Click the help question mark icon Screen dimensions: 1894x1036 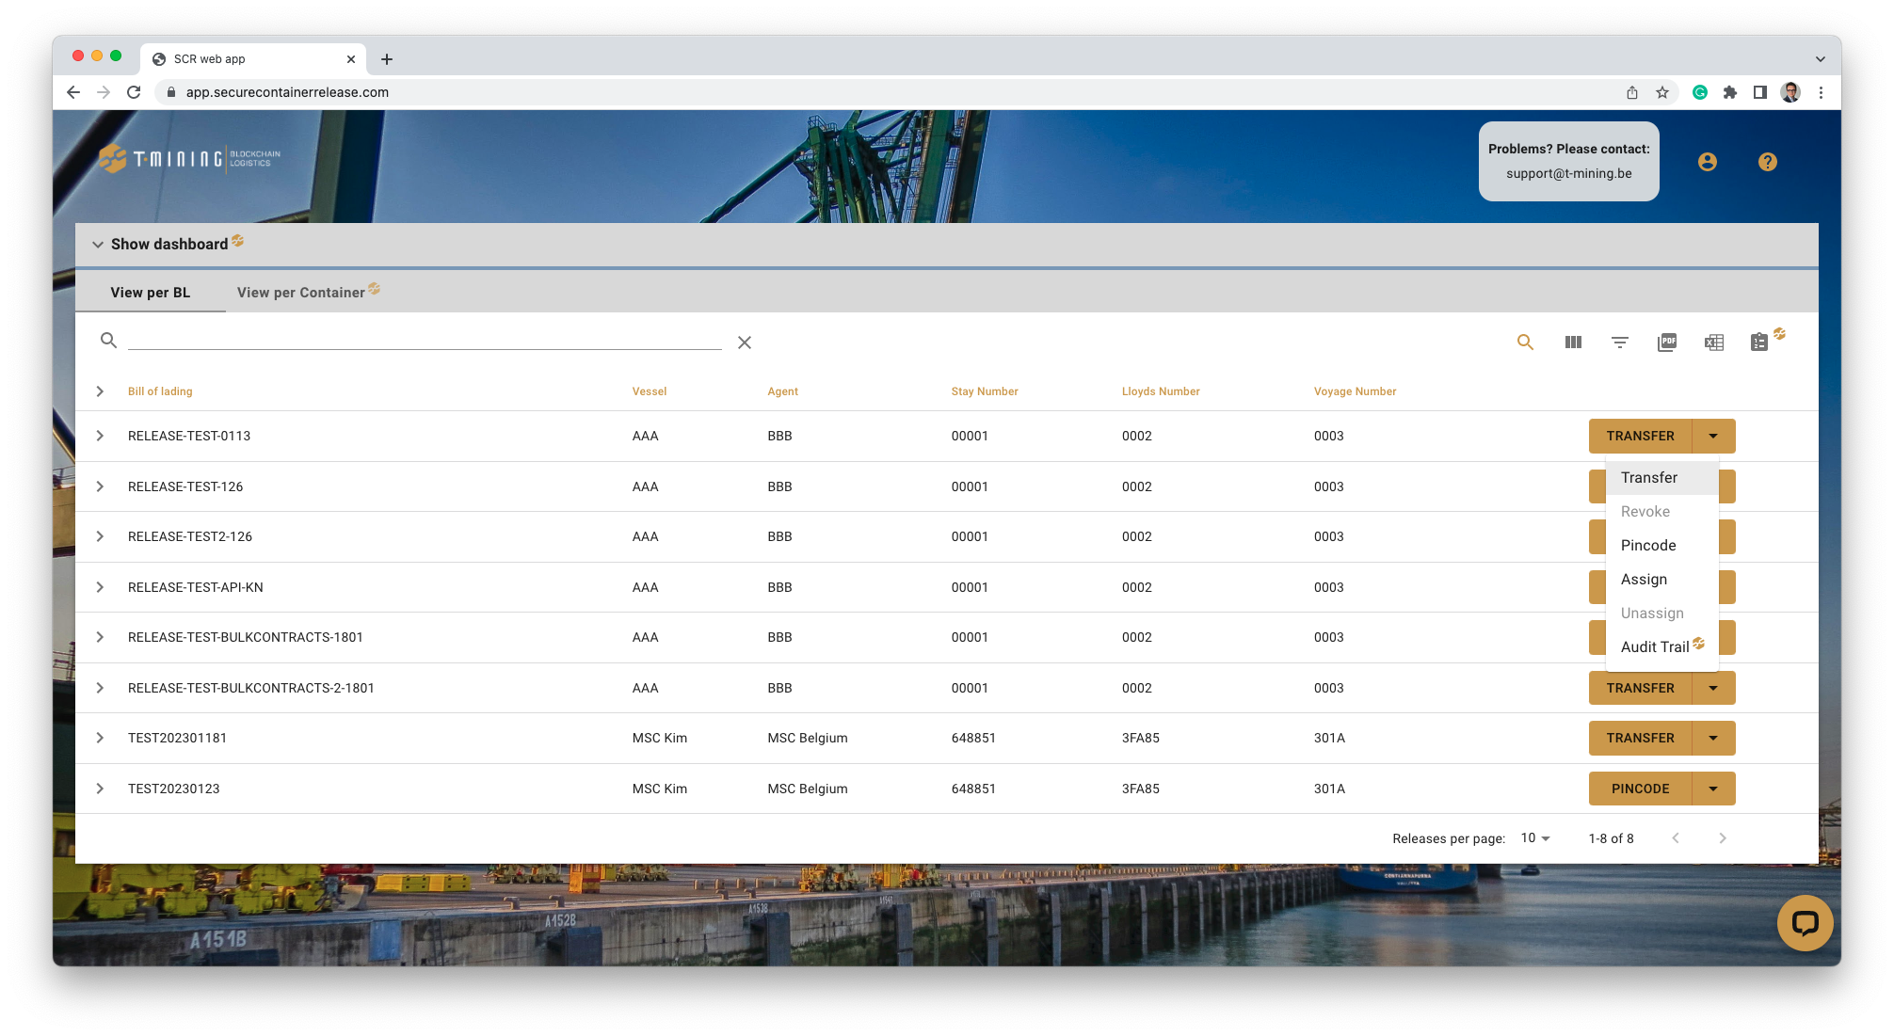click(x=1767, y=162)
